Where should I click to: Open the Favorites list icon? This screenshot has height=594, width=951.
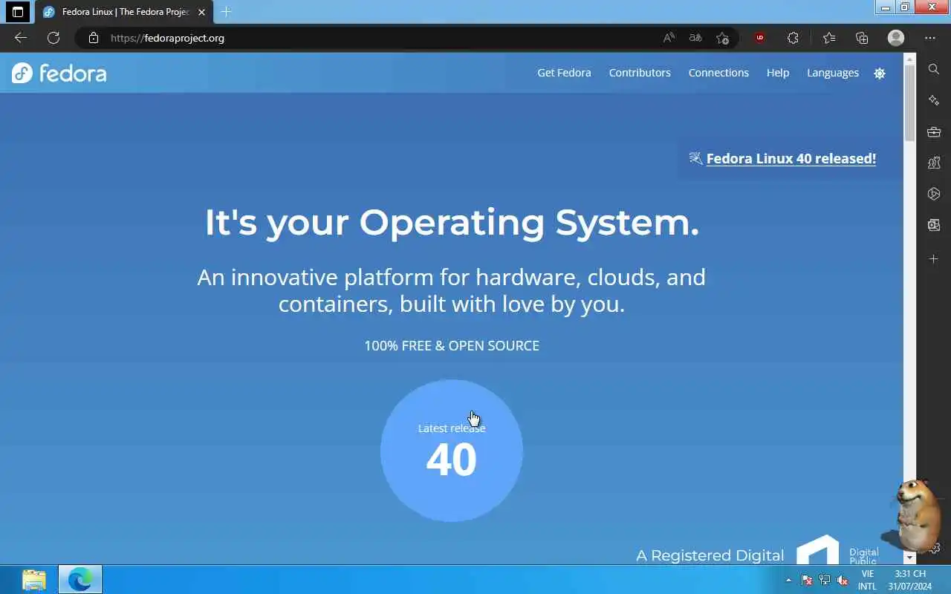tap(829, 38)
